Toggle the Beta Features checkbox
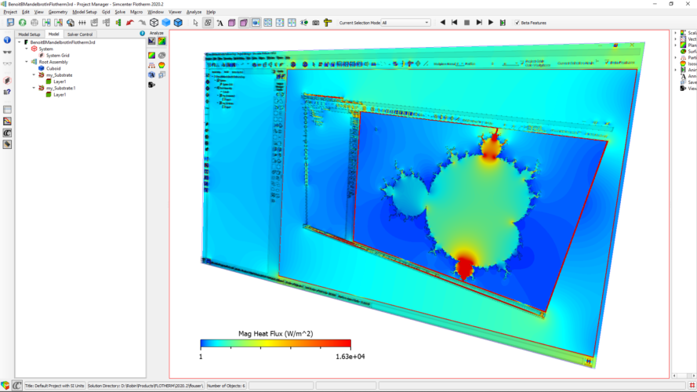Image resolution: width=697 pixels, height=392 pixels. tap(517, 23)
